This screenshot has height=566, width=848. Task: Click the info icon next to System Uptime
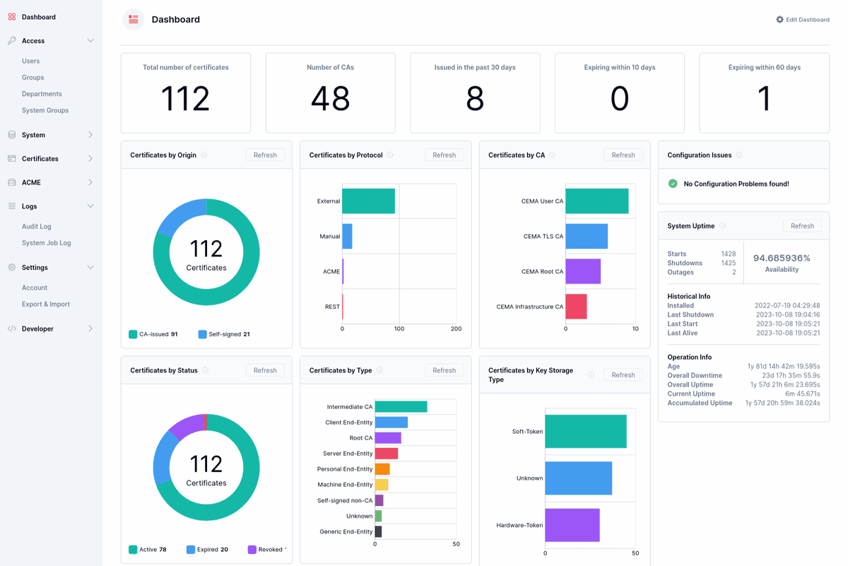722,226
